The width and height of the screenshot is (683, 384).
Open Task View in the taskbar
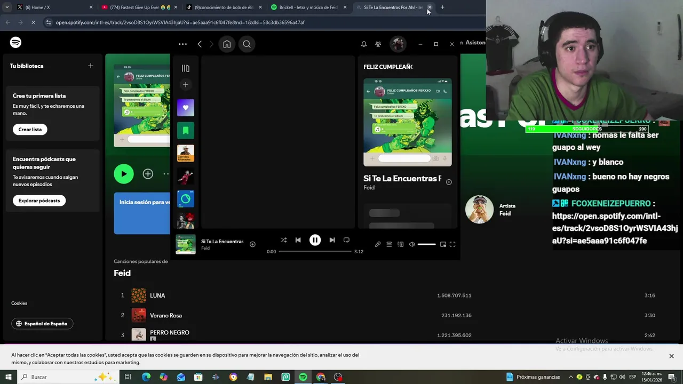coord(128,377)
